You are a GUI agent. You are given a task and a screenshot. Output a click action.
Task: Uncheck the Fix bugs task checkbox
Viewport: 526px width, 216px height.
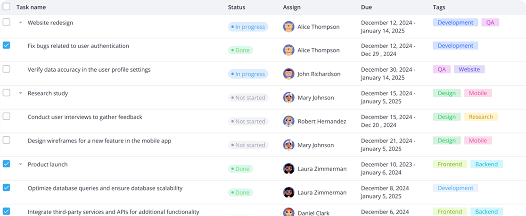[x=7, y=45]
